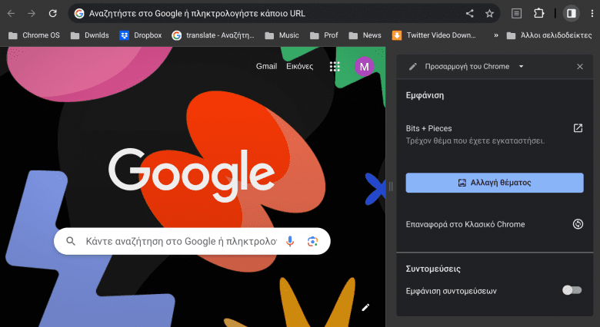Open the reading list icon in the toolbar
The width and height of the screenshot is (600, 327).
tap(516, 13)
